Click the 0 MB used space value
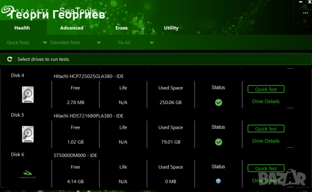The height and width of the screenshot is (192, 312). point(171,181)
